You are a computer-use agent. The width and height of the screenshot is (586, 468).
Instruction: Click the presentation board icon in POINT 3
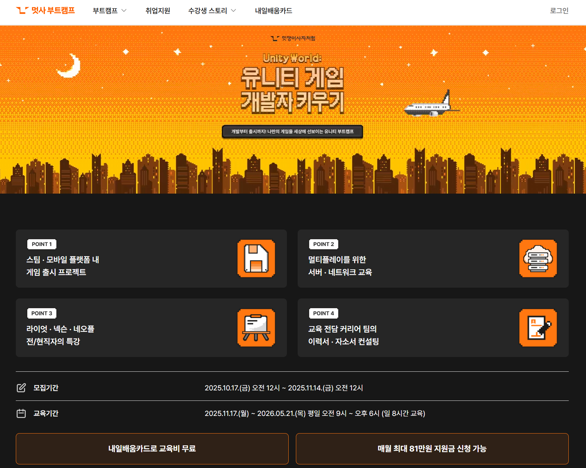256,328
